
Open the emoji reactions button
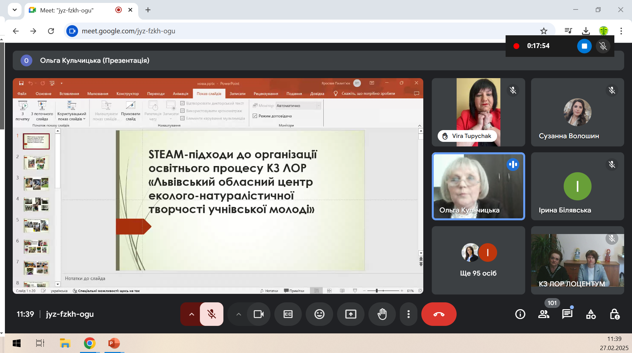(319, 314)
